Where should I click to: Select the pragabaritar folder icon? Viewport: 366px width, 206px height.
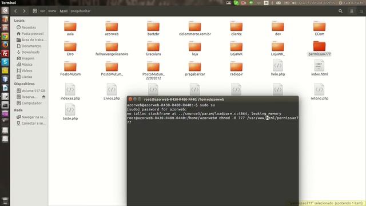(x=194, y=66)
